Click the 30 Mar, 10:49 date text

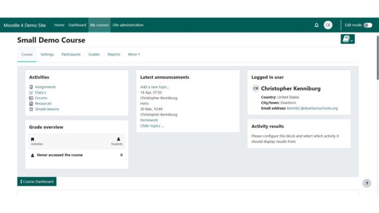151,109
